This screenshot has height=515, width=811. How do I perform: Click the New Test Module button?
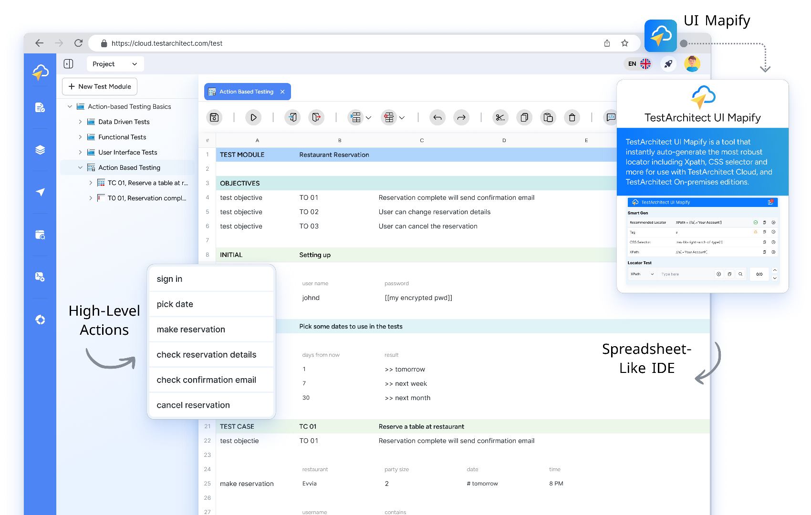(100, 87)
